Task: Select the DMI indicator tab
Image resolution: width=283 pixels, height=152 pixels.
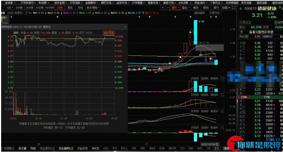Action: (191, 148)
